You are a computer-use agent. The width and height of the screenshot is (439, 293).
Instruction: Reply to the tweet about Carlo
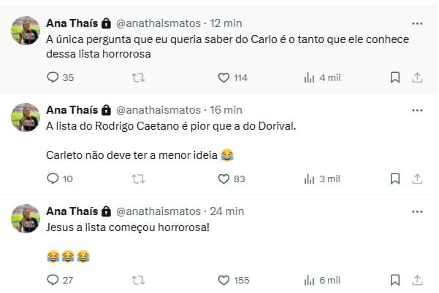(53, 77)
